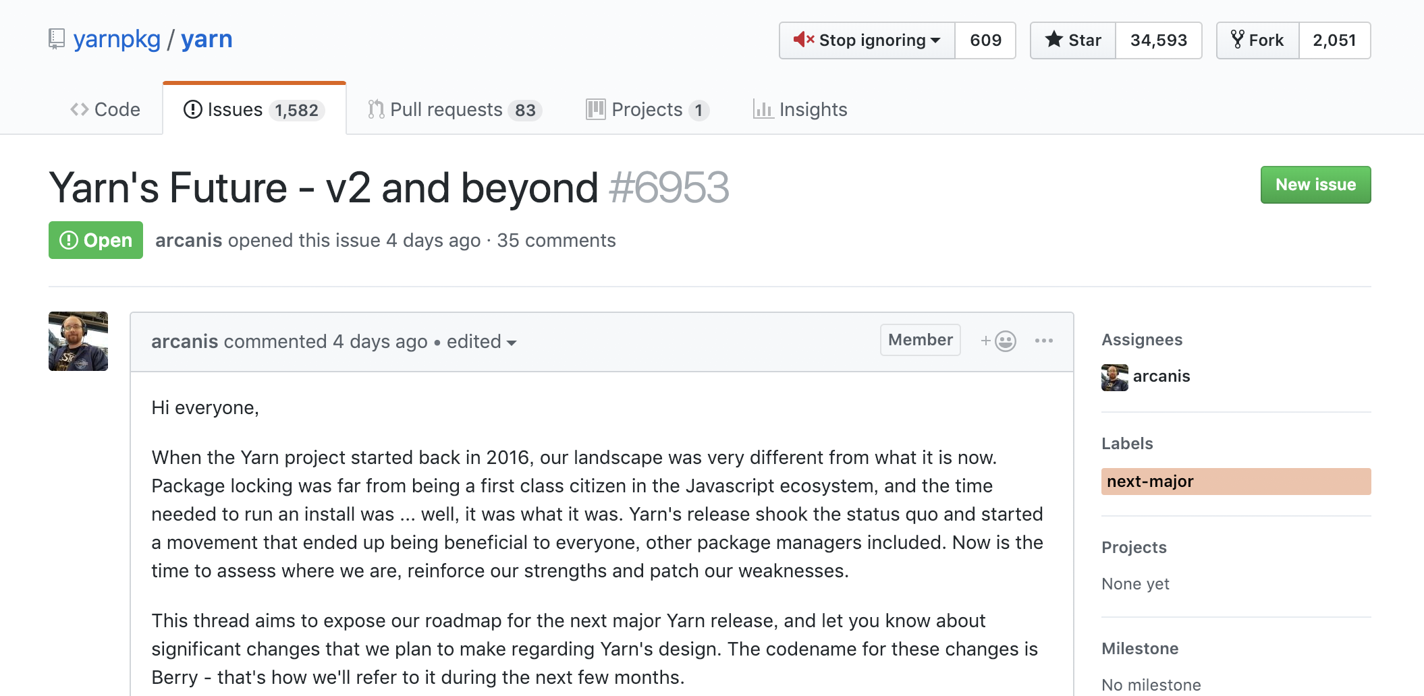Fork the yarn repository

click(x=1258, y=40)
